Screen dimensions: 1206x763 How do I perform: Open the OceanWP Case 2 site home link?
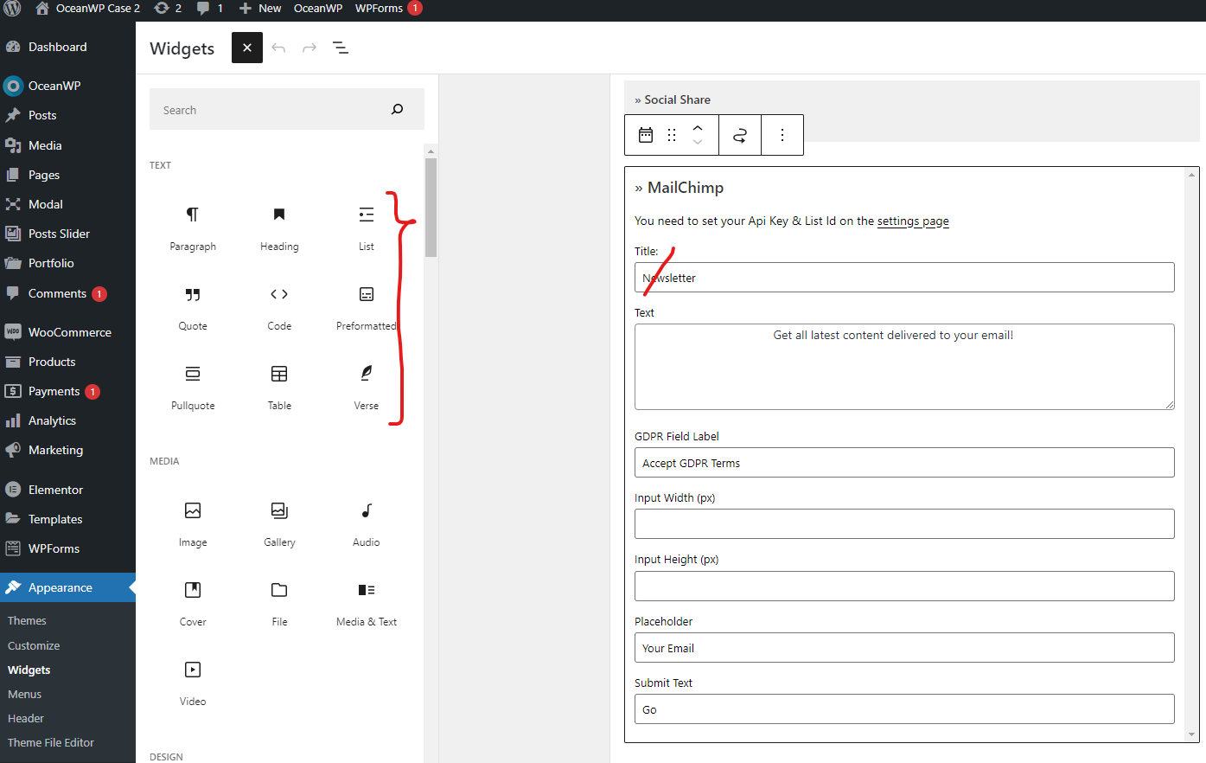(87, 8)
